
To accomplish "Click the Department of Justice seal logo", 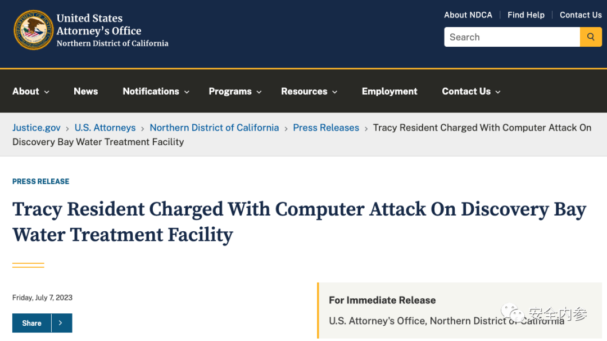I will (x=33, y=30).
